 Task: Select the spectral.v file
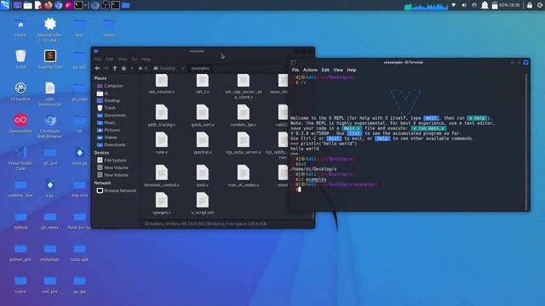point(203,144)
